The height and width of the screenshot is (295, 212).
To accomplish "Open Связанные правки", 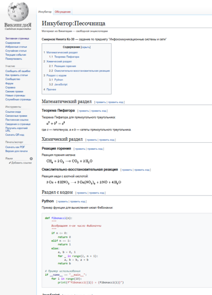I will (16, 116).
